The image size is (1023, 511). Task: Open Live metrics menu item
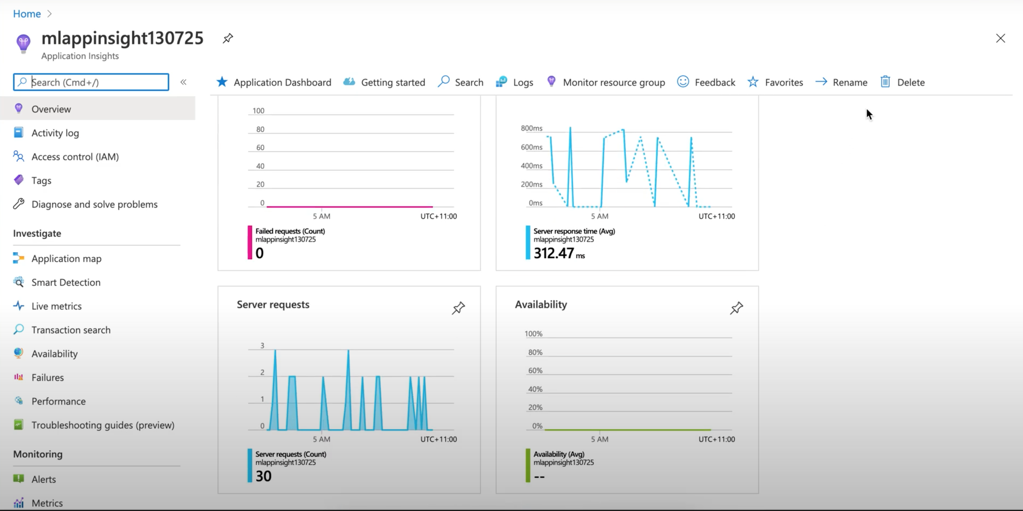(56, 306)
